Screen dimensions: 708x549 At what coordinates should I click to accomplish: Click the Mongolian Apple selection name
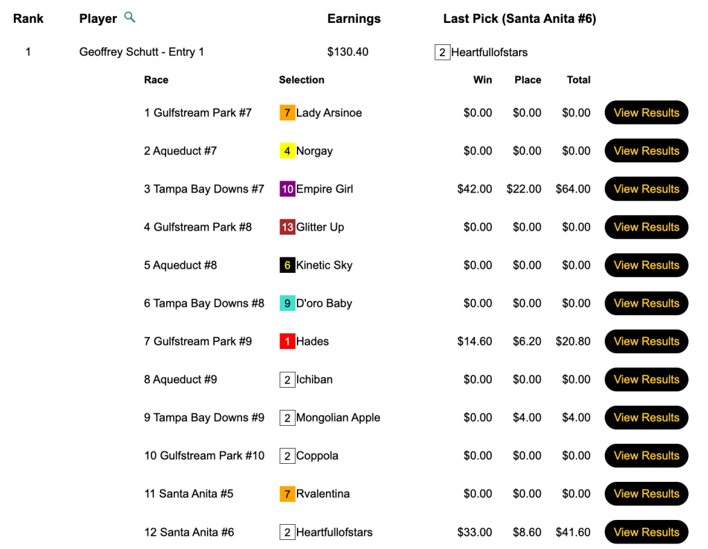point(338,417)
